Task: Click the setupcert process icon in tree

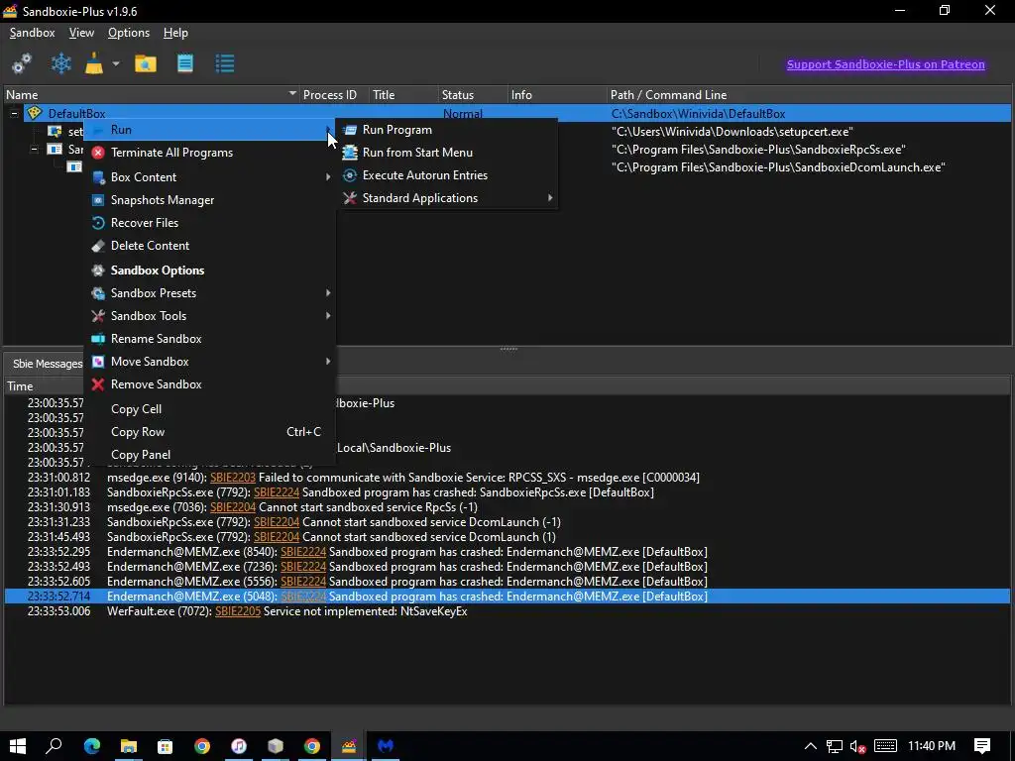Action: (x=56, y=132)
